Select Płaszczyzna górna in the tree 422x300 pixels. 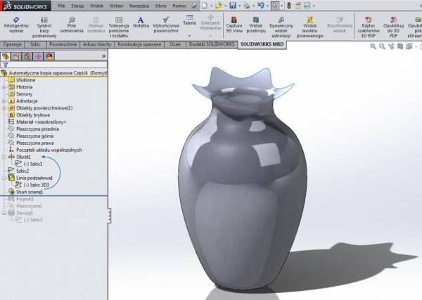coord(35,136)
